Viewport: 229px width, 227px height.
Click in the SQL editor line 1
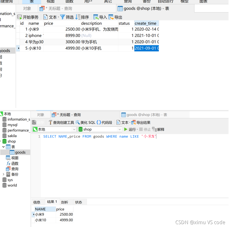[100, 136]
